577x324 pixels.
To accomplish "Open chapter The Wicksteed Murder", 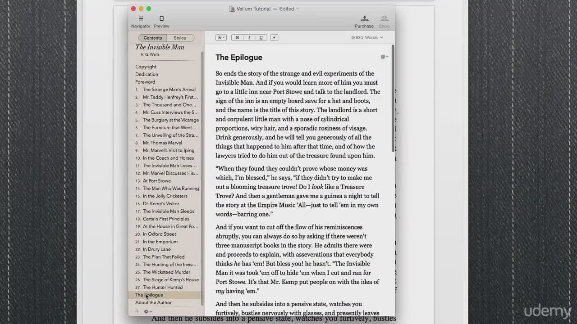I will tap(166, 272).
